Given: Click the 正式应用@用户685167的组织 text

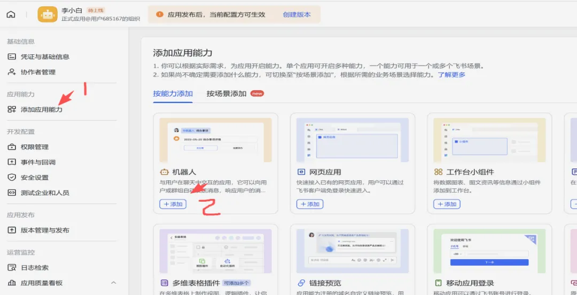Looking at the screenshot, I should pyautogui.click(x=100, y=19).
